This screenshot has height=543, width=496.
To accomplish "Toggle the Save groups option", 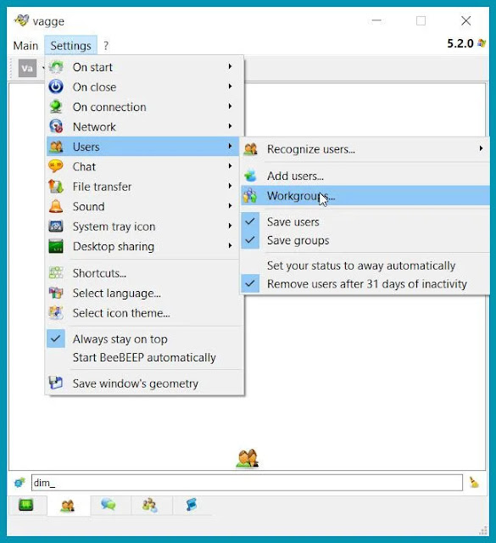I will pos(365,240).
